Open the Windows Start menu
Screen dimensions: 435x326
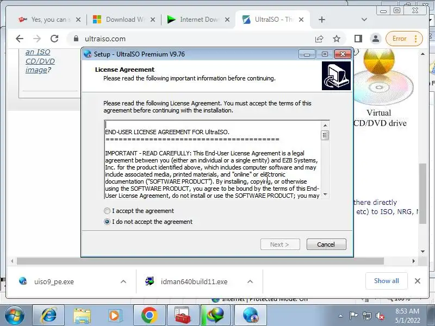click(x=15, y=316)
